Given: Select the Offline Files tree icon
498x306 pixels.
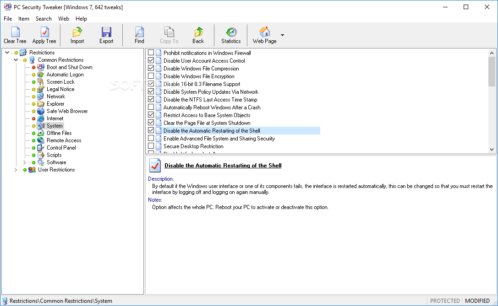Looking at the screenshot, I should (41, 133).
